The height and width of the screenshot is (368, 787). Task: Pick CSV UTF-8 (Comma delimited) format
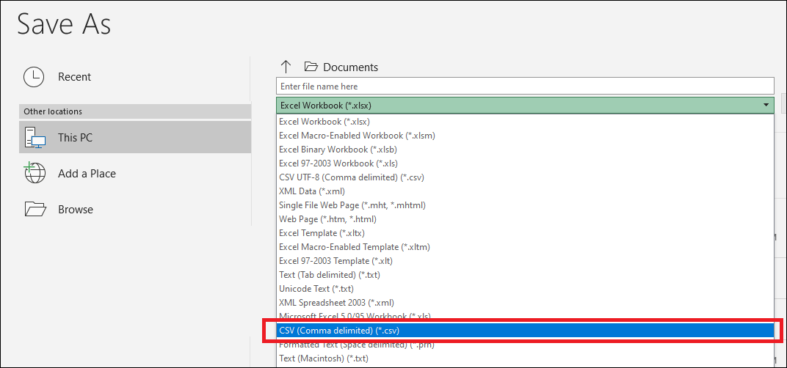(525, 177)
